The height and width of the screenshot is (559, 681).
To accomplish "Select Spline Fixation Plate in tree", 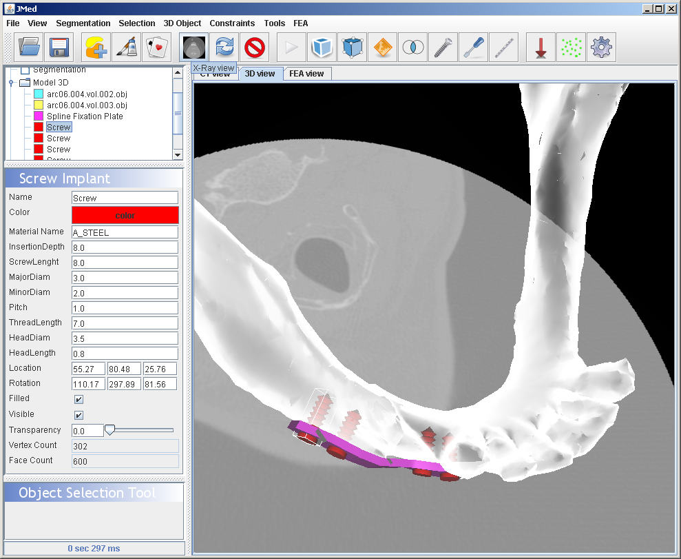I will 85,116.
